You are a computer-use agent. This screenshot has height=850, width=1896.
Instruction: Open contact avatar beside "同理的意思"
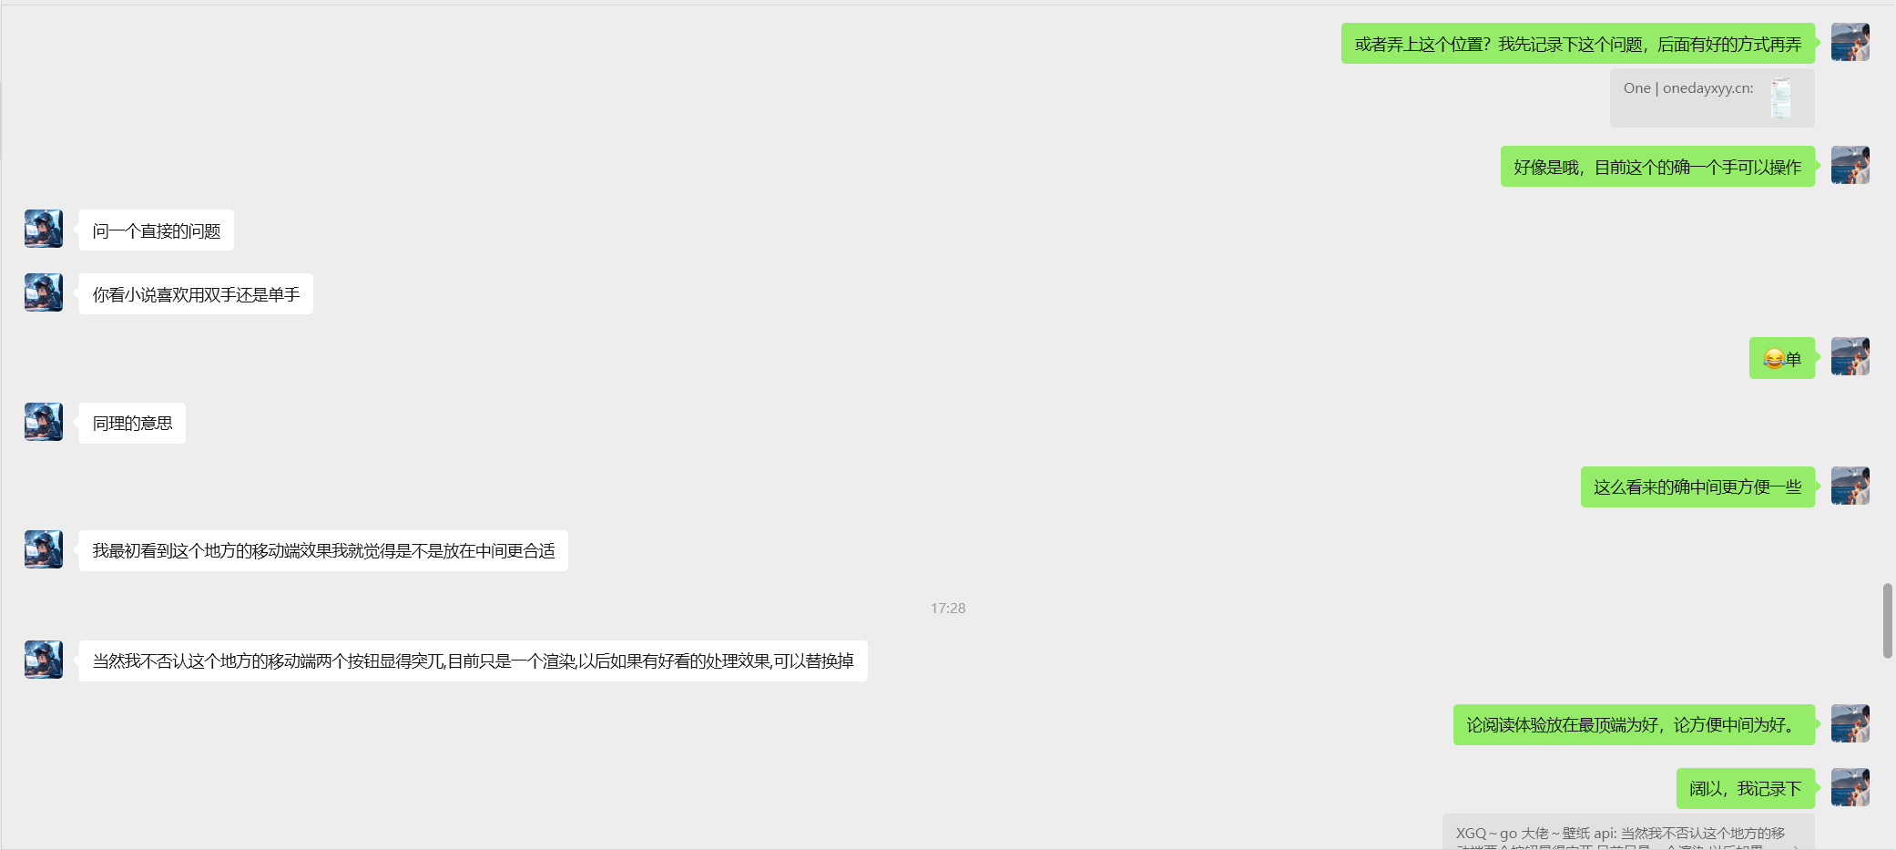44,422
